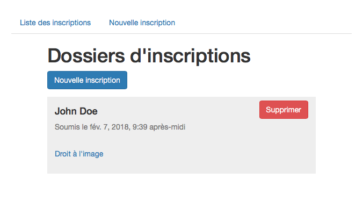The width and height of the screenshot is (363, 200).
Task: Click the surname Doe
Action: [87, 111]
